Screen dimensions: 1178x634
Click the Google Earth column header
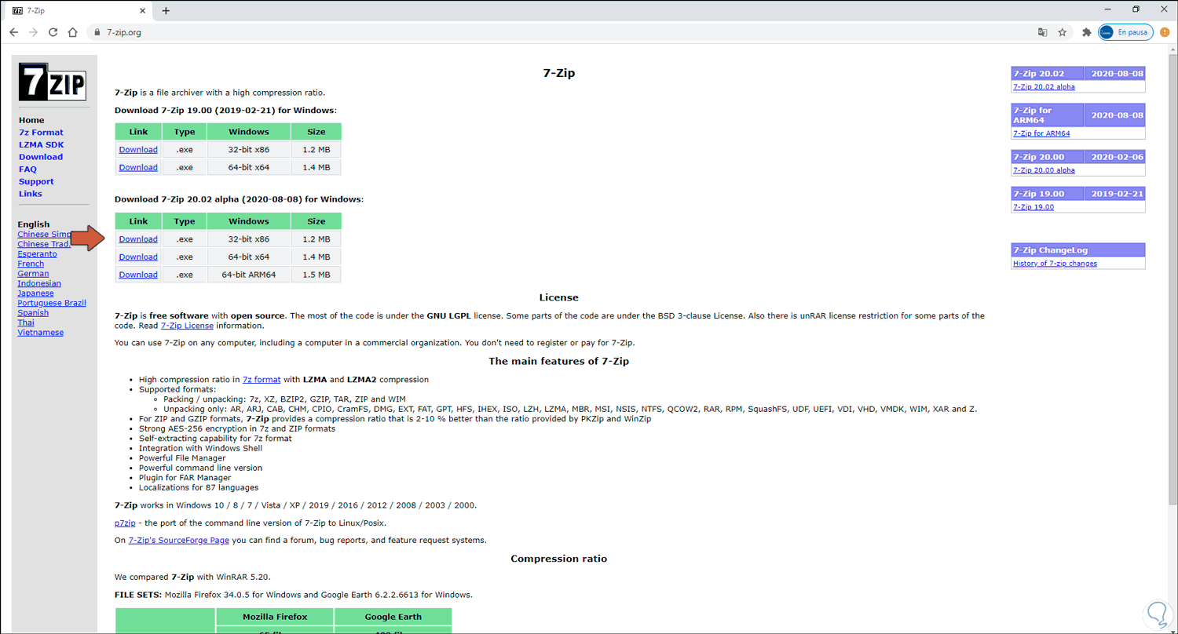(393, 617)
